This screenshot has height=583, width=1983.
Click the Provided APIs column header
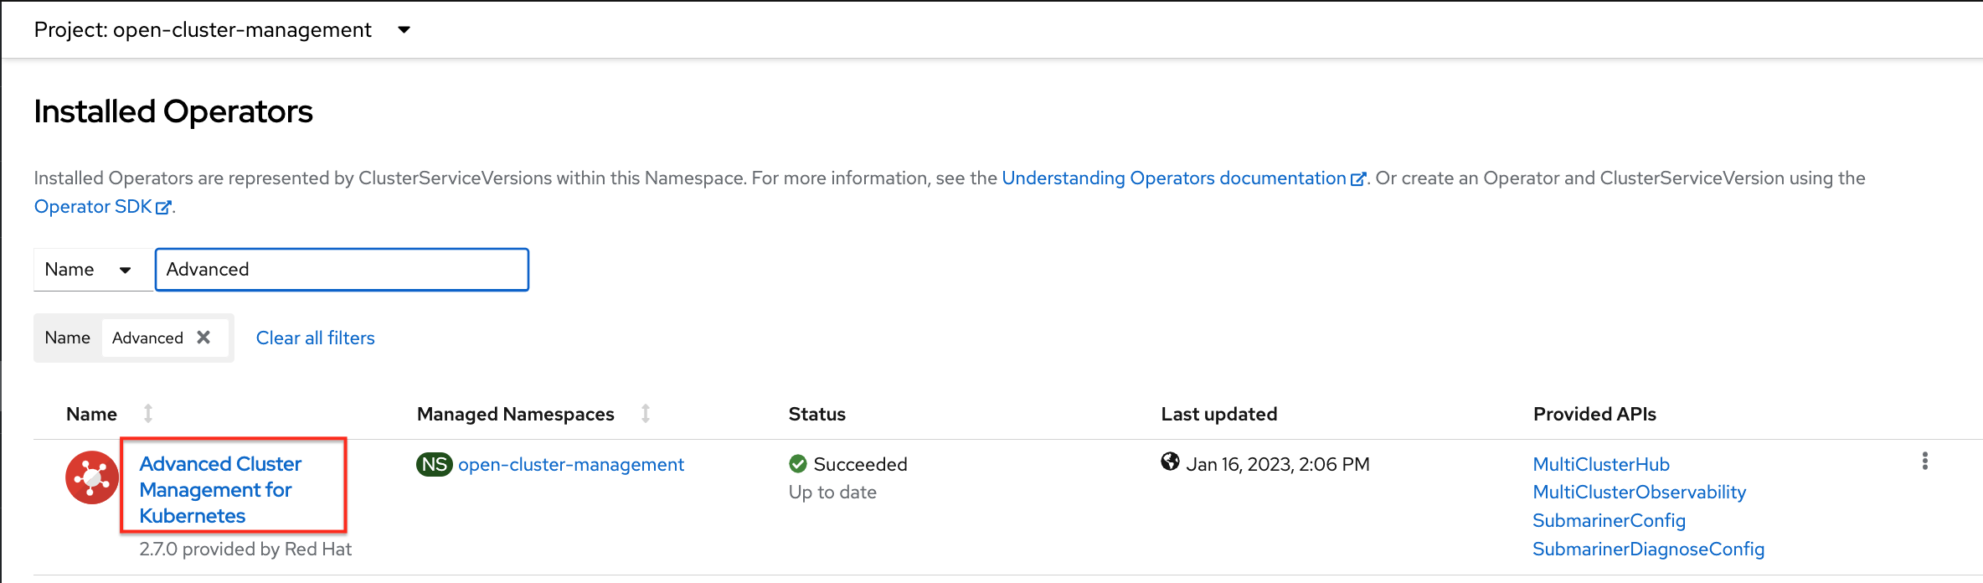1594,414
